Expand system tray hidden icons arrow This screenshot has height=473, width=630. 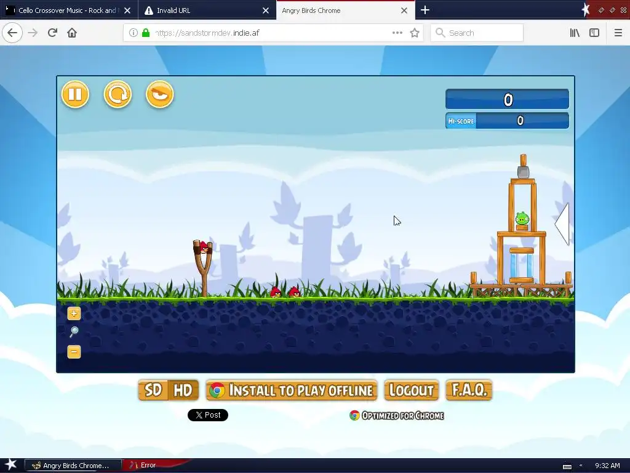click(x=581, y=466)
